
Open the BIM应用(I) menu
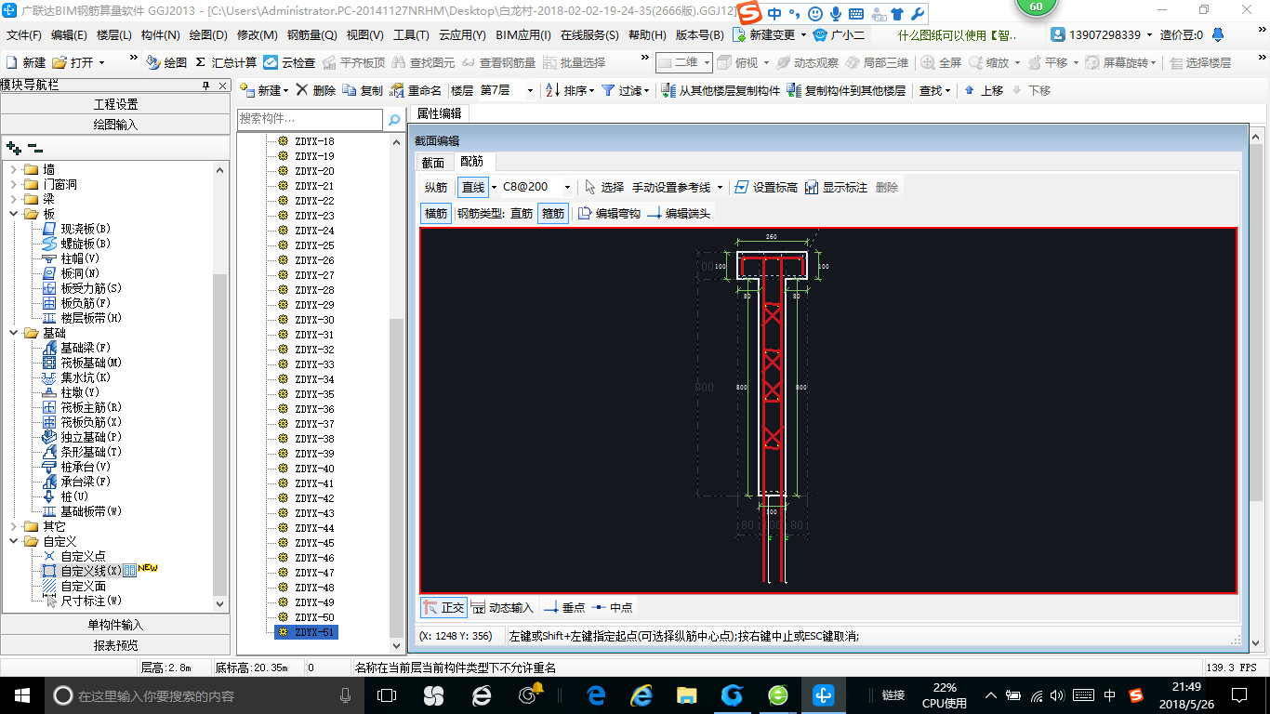click(x=523, y=35)
